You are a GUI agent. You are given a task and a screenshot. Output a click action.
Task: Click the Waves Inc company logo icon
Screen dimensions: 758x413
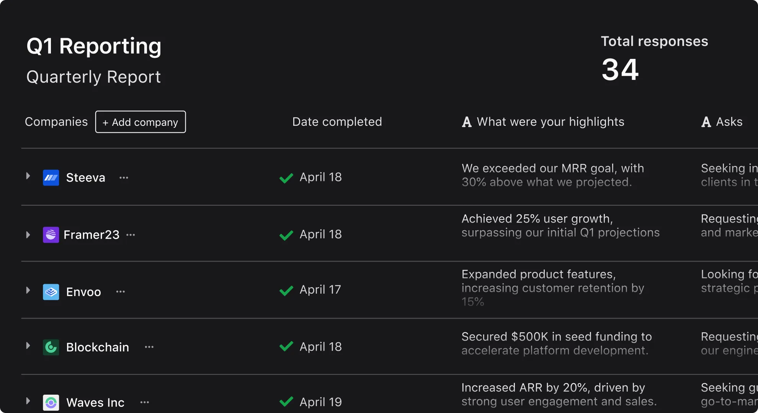[x=51, y=402]
